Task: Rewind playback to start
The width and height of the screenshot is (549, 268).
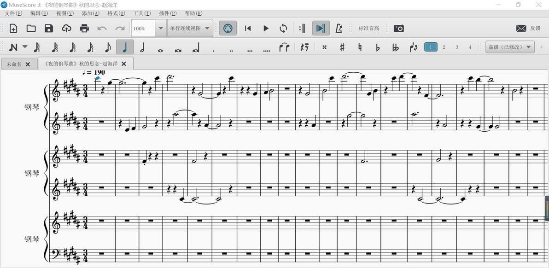Action: click(248, 29)
